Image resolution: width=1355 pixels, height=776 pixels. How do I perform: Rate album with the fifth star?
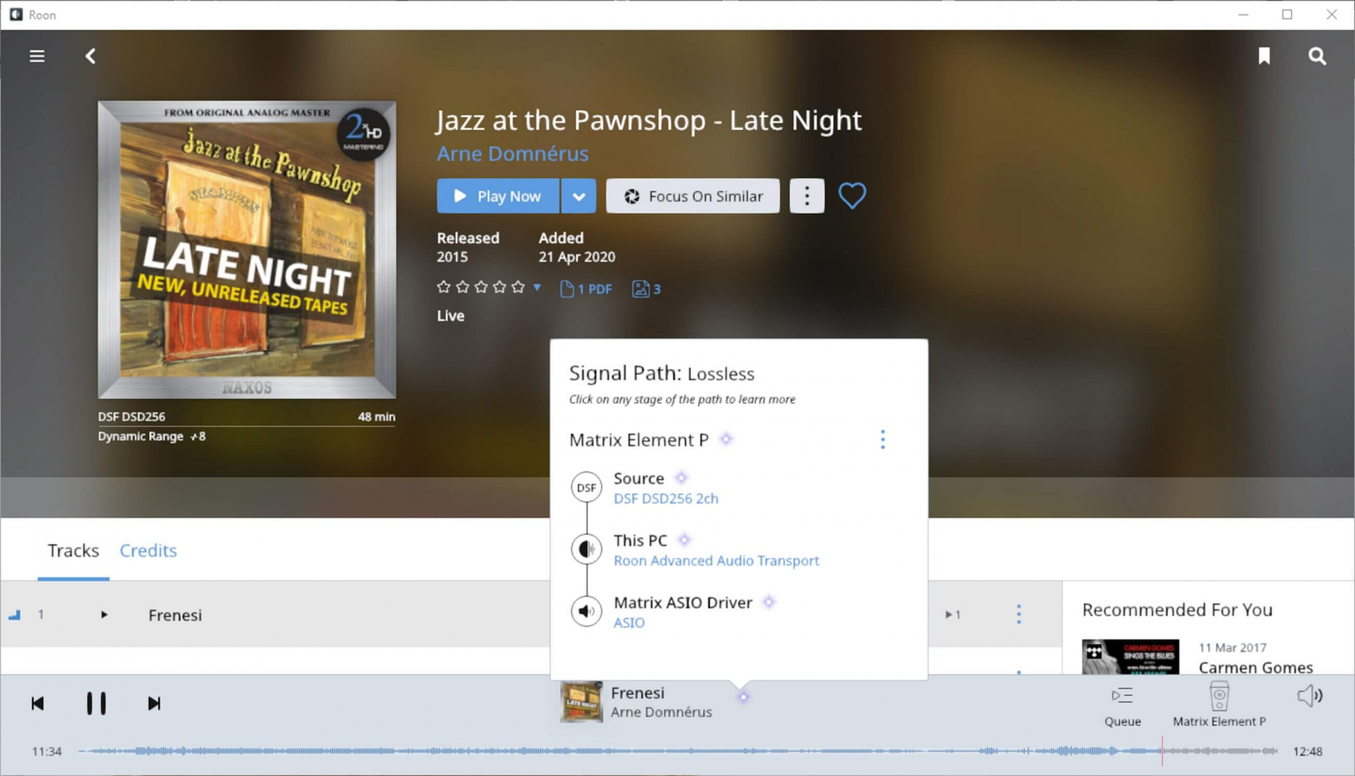(x=518, y=287)
